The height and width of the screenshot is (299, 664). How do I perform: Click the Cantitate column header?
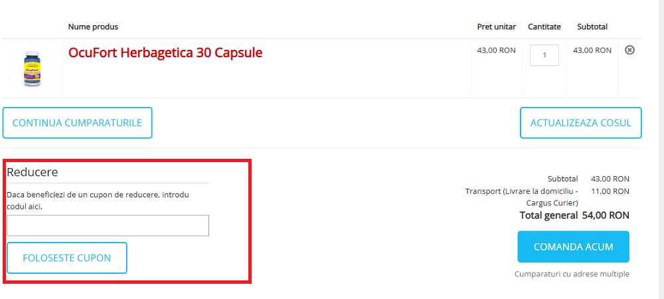coord(544,27)
